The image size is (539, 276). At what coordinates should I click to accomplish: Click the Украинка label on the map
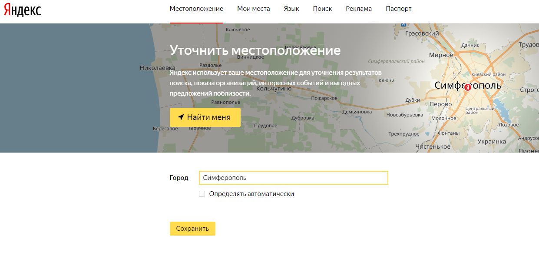(x=492, y=142)
